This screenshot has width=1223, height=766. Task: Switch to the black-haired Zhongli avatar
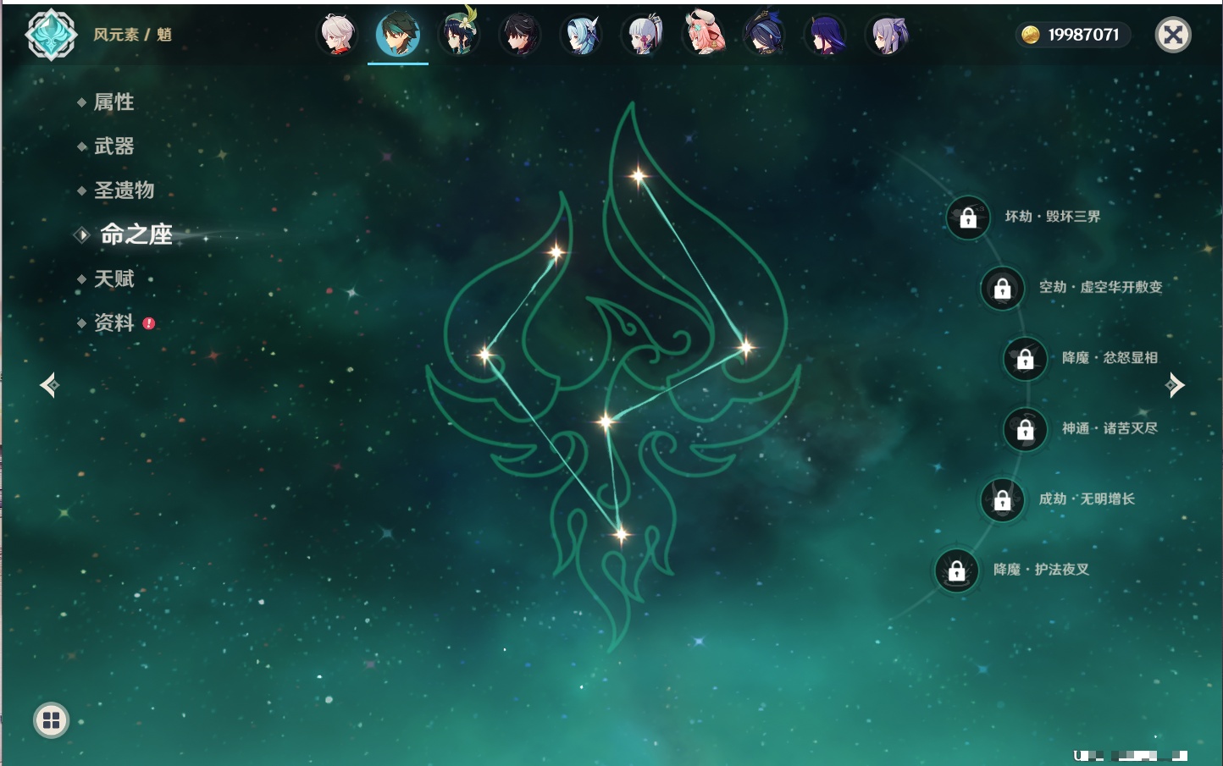[520, 35]
